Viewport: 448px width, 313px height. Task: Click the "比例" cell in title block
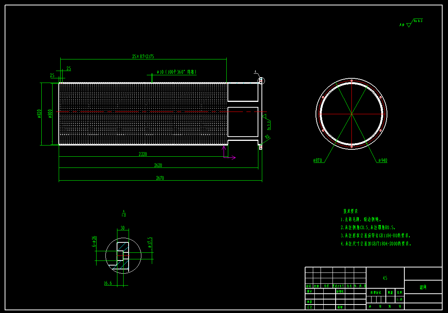[x=399, y=292]
